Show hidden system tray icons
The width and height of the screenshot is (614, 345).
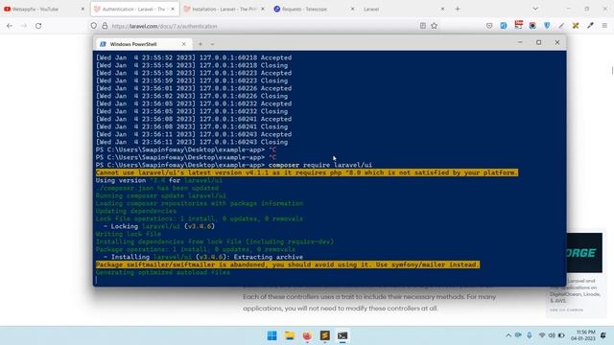[x=508, y=335]
